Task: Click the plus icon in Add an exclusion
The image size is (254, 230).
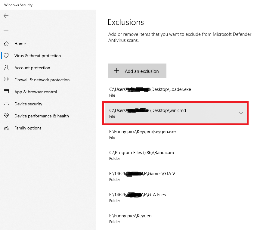Action: click(x=117, y=71)
